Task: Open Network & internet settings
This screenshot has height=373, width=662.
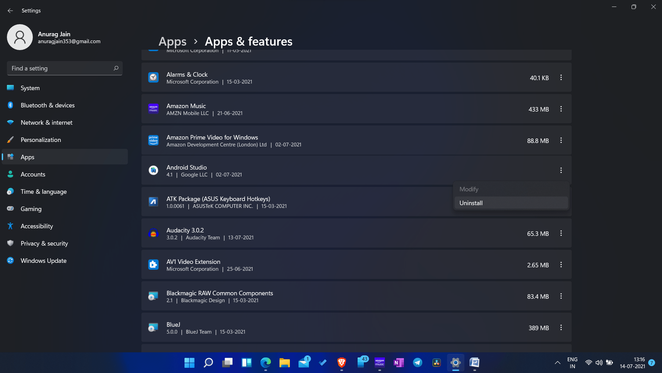Action: click(65, 123)
